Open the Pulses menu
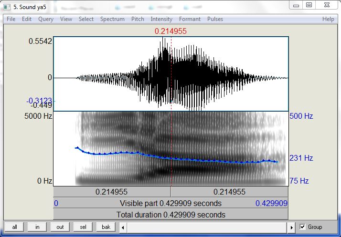 pyautogui.click(x=215, y=19)
